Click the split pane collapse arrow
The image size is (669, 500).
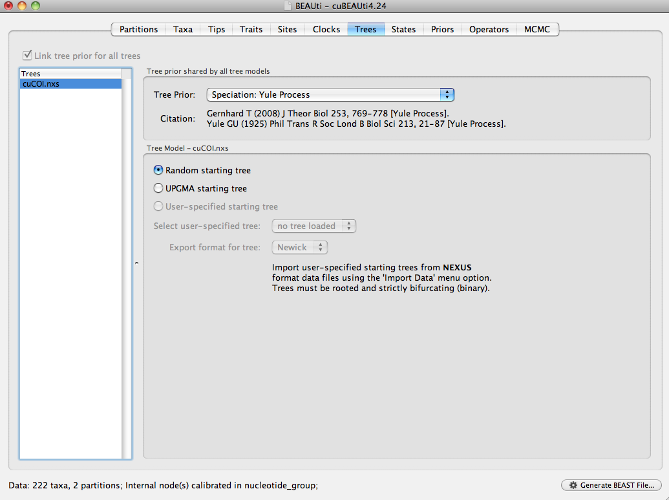[136, 263]
